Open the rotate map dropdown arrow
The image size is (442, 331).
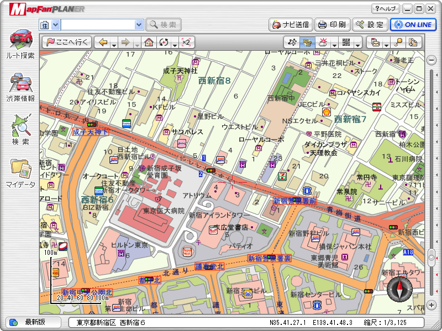(175, 45)
